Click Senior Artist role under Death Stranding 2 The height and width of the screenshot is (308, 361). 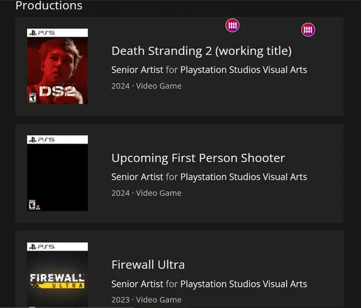click(x=137, y=70)
